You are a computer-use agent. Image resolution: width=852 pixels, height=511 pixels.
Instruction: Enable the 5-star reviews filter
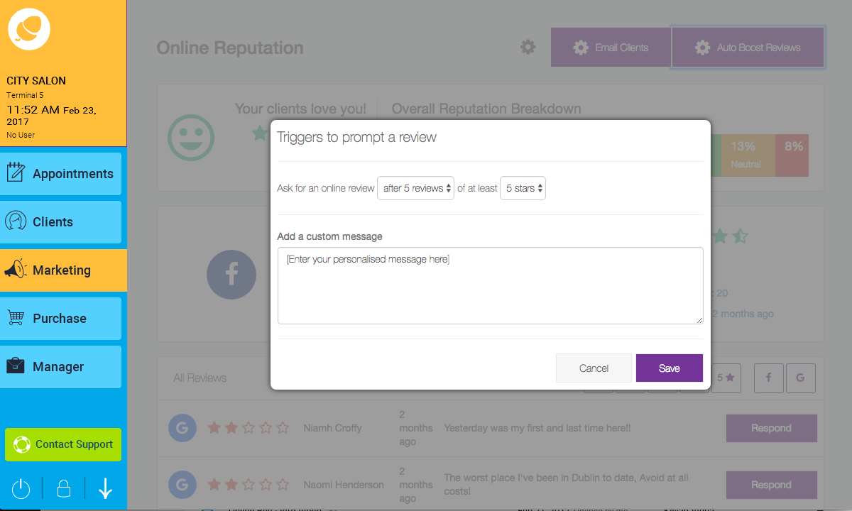726,378
